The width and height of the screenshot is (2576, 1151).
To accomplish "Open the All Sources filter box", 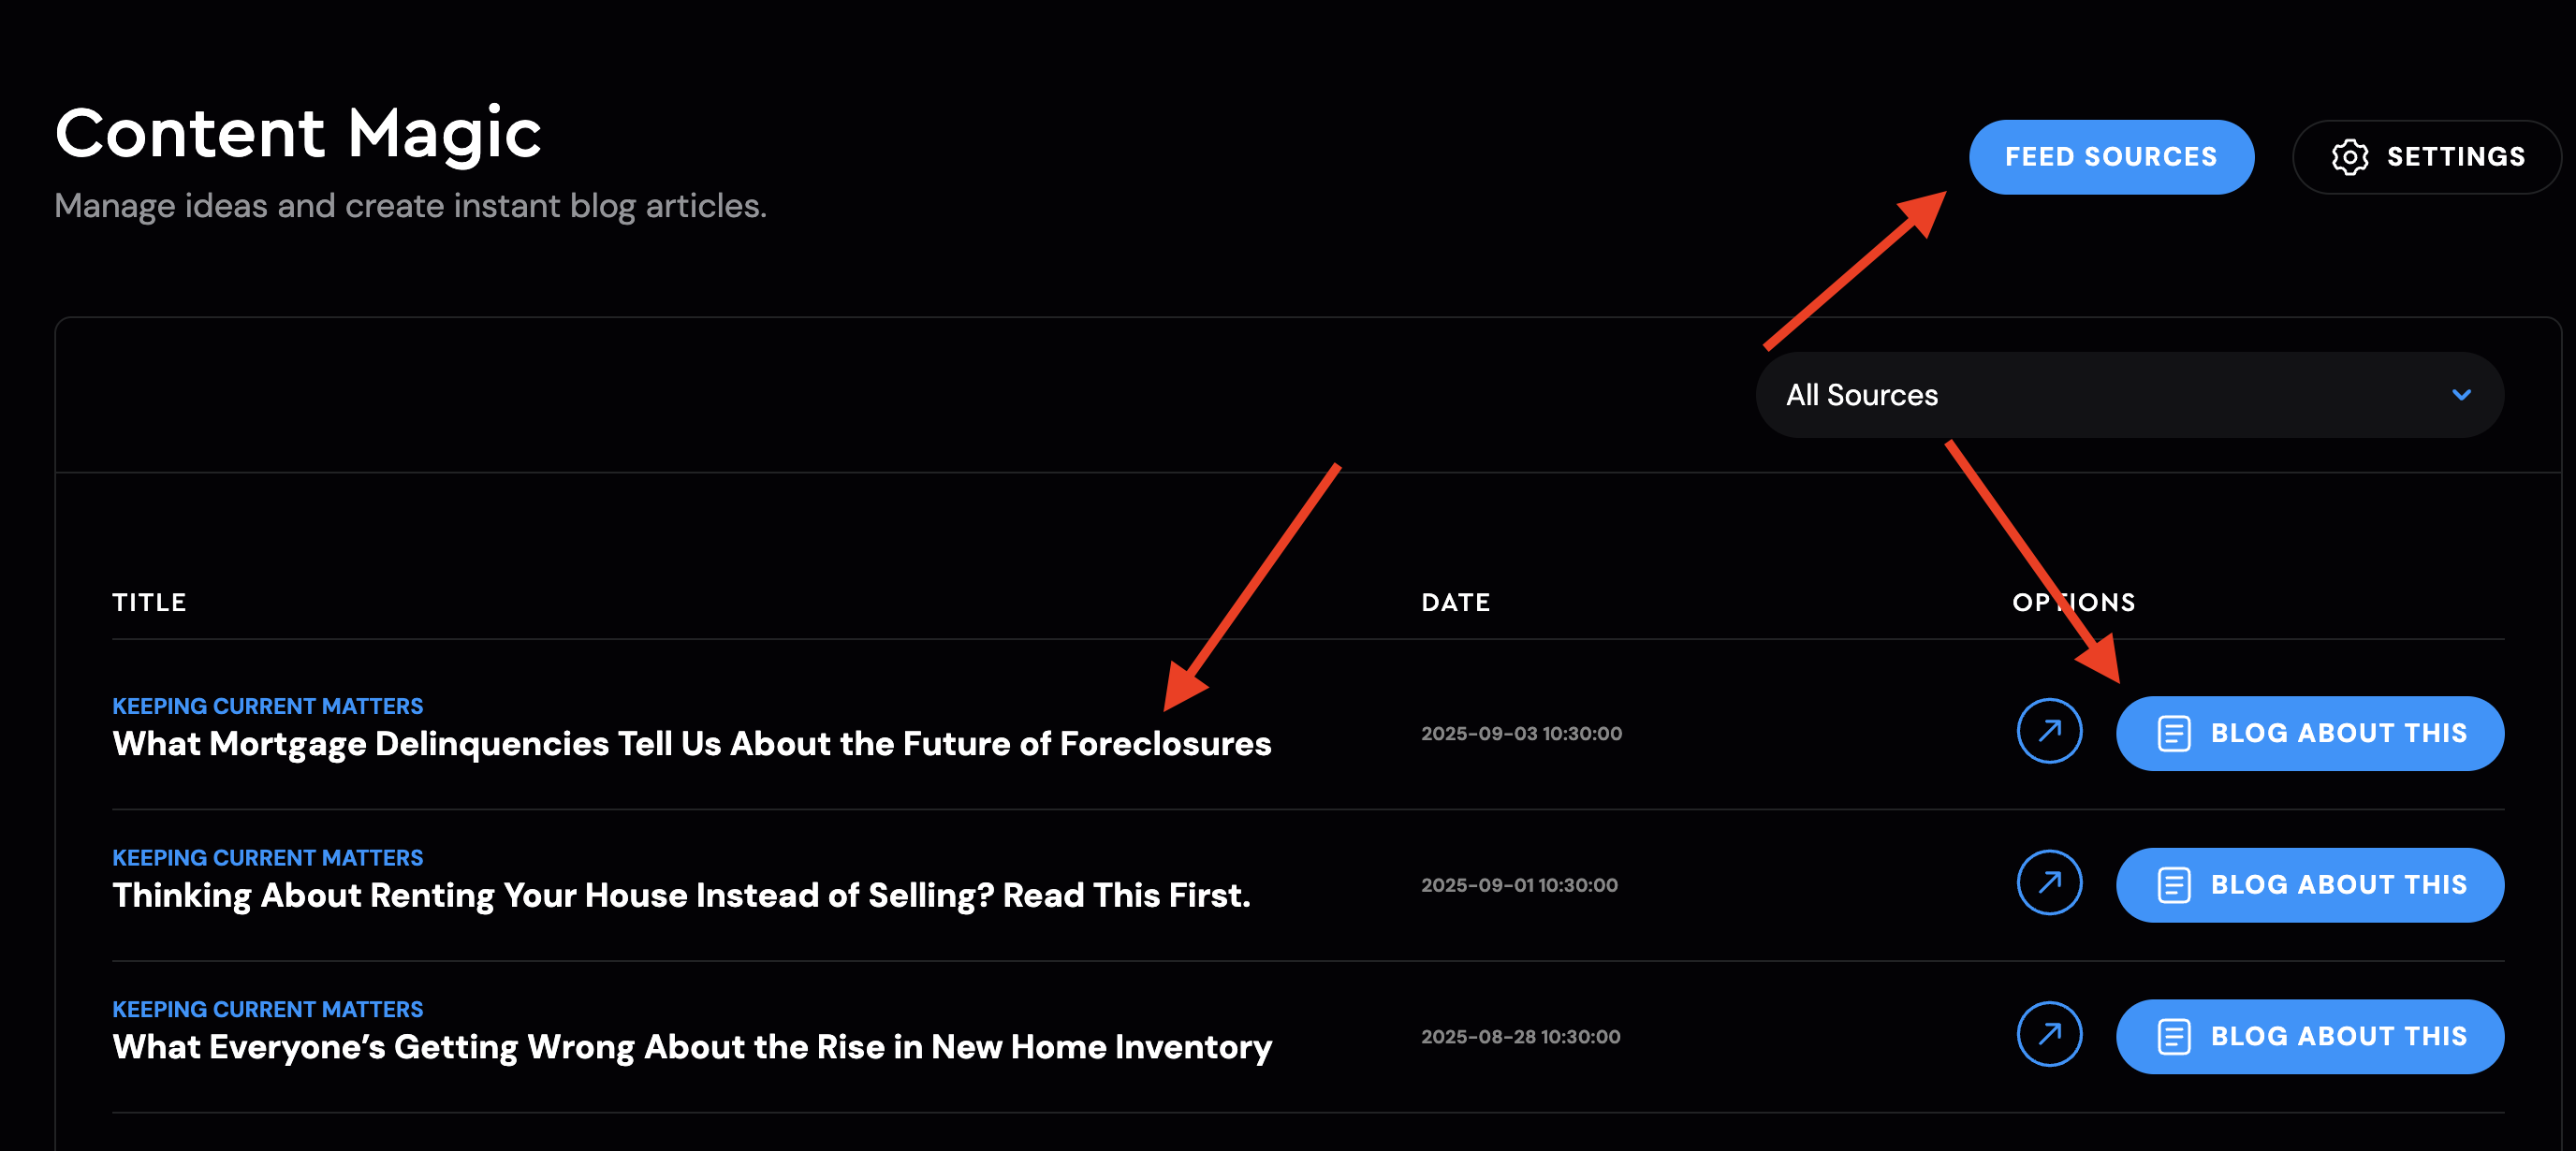I will pyautogui.click(x=2129, y=395).
